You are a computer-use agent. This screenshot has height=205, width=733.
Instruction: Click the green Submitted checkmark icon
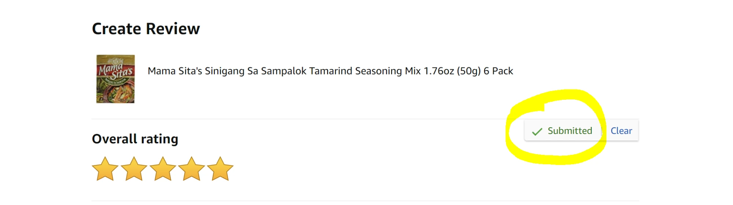[x=537, y=132]
